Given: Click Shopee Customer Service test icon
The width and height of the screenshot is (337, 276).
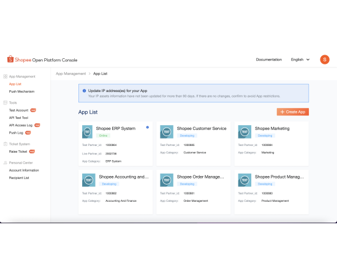Looking at the screenshot, I should (x=167, y=132).
